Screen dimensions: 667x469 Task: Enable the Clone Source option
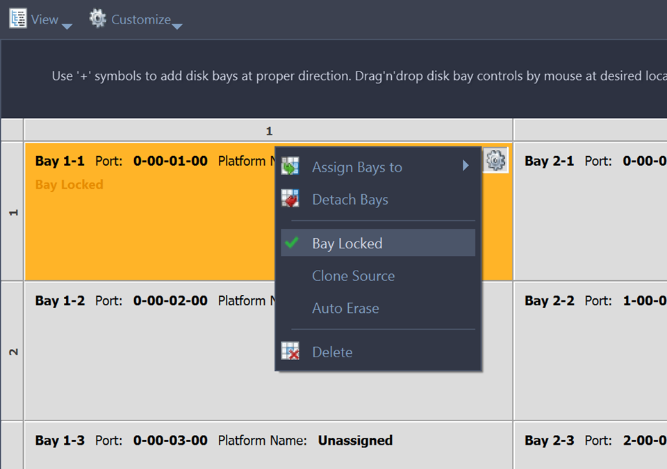[x=353, y=276]
